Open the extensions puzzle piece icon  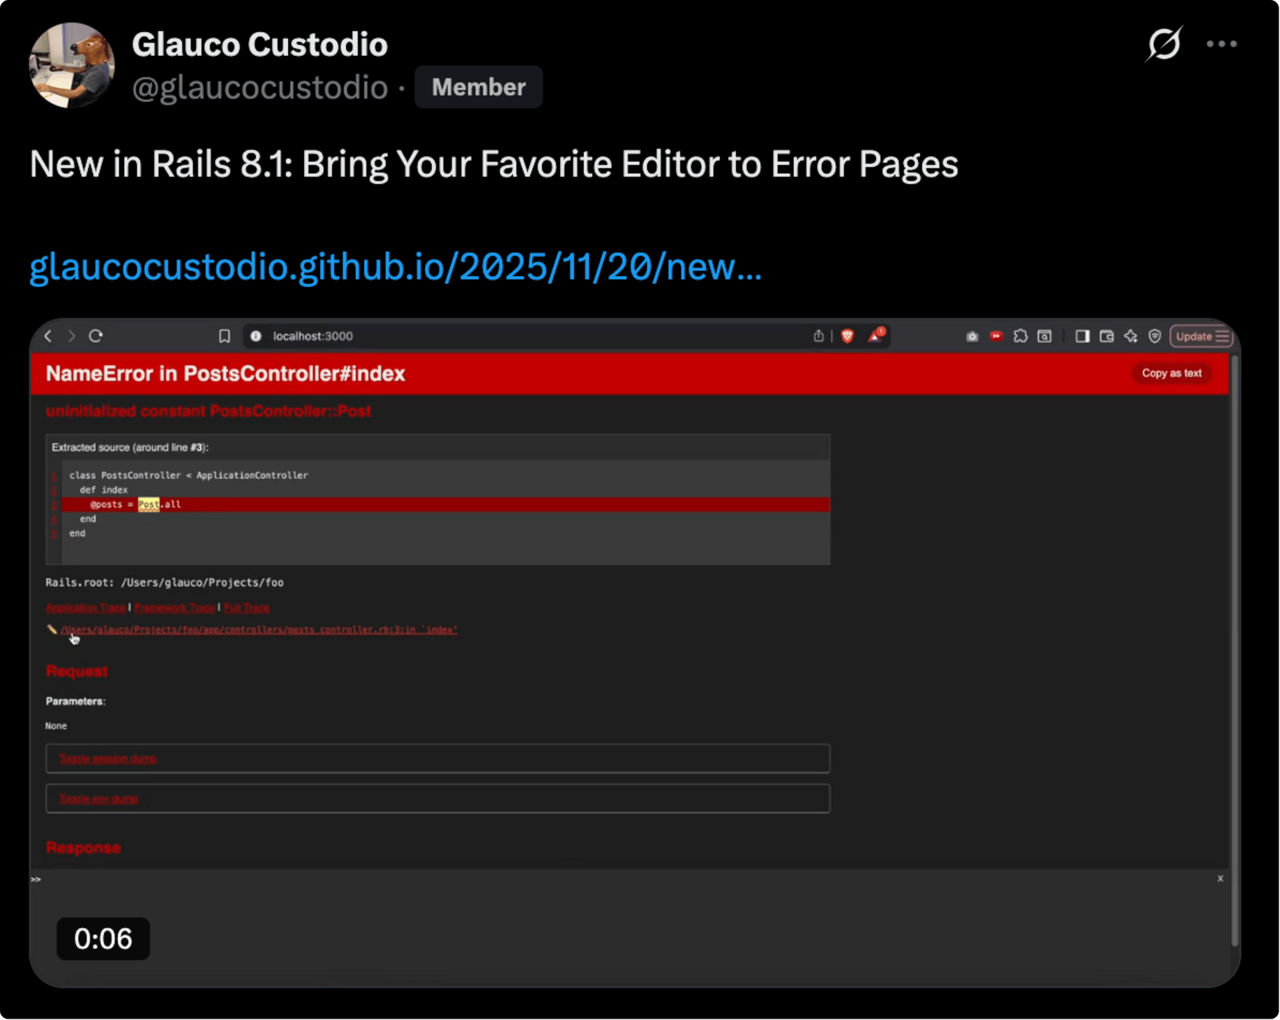[x=1020, y=336]
